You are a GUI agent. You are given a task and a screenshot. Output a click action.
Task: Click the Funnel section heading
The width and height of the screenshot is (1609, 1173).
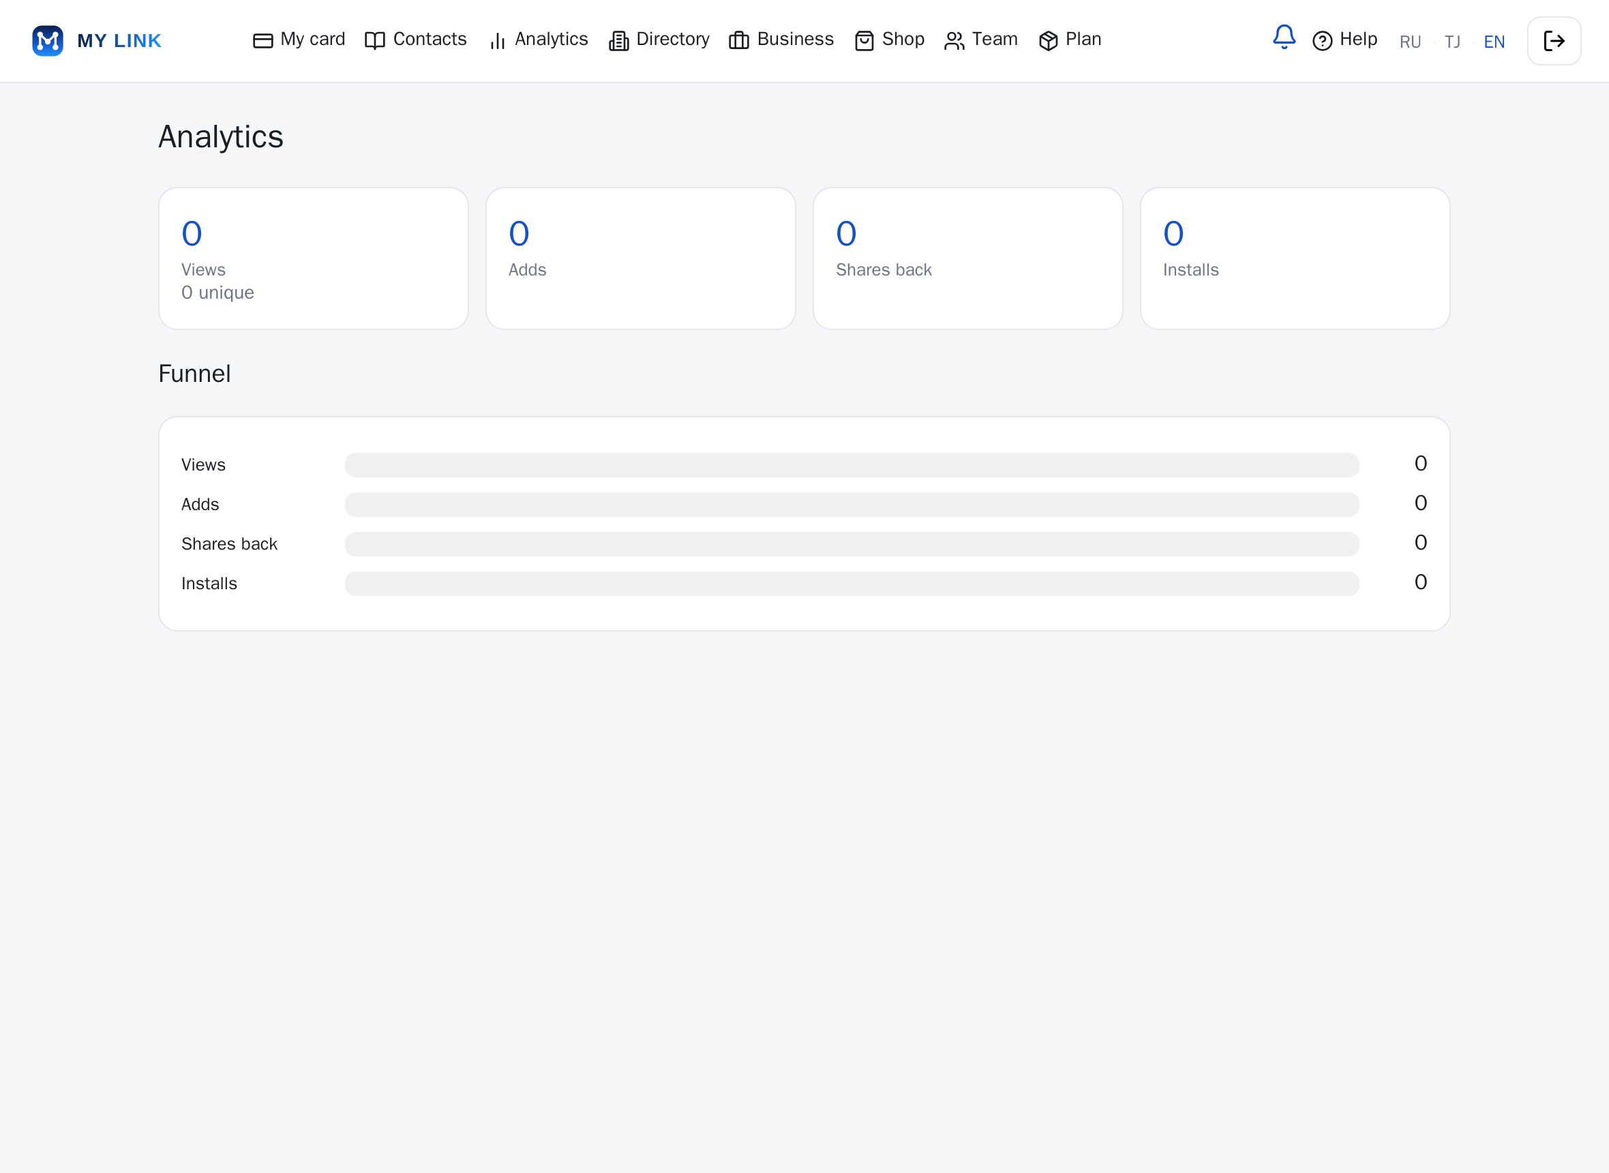click(194, 374)
